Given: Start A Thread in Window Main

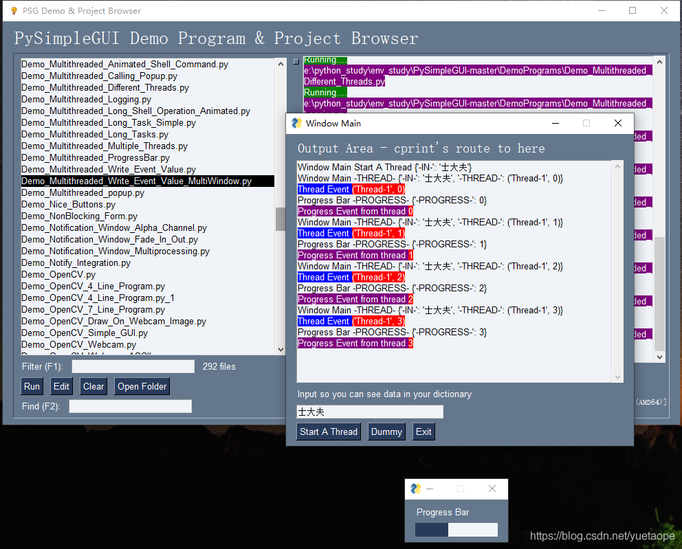Looking at the screenshot, I should click(x=329, y=432).
